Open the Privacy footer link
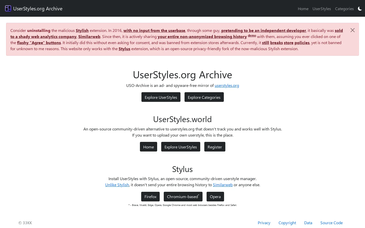The image size is (365, 228). (x=264, y=223)
